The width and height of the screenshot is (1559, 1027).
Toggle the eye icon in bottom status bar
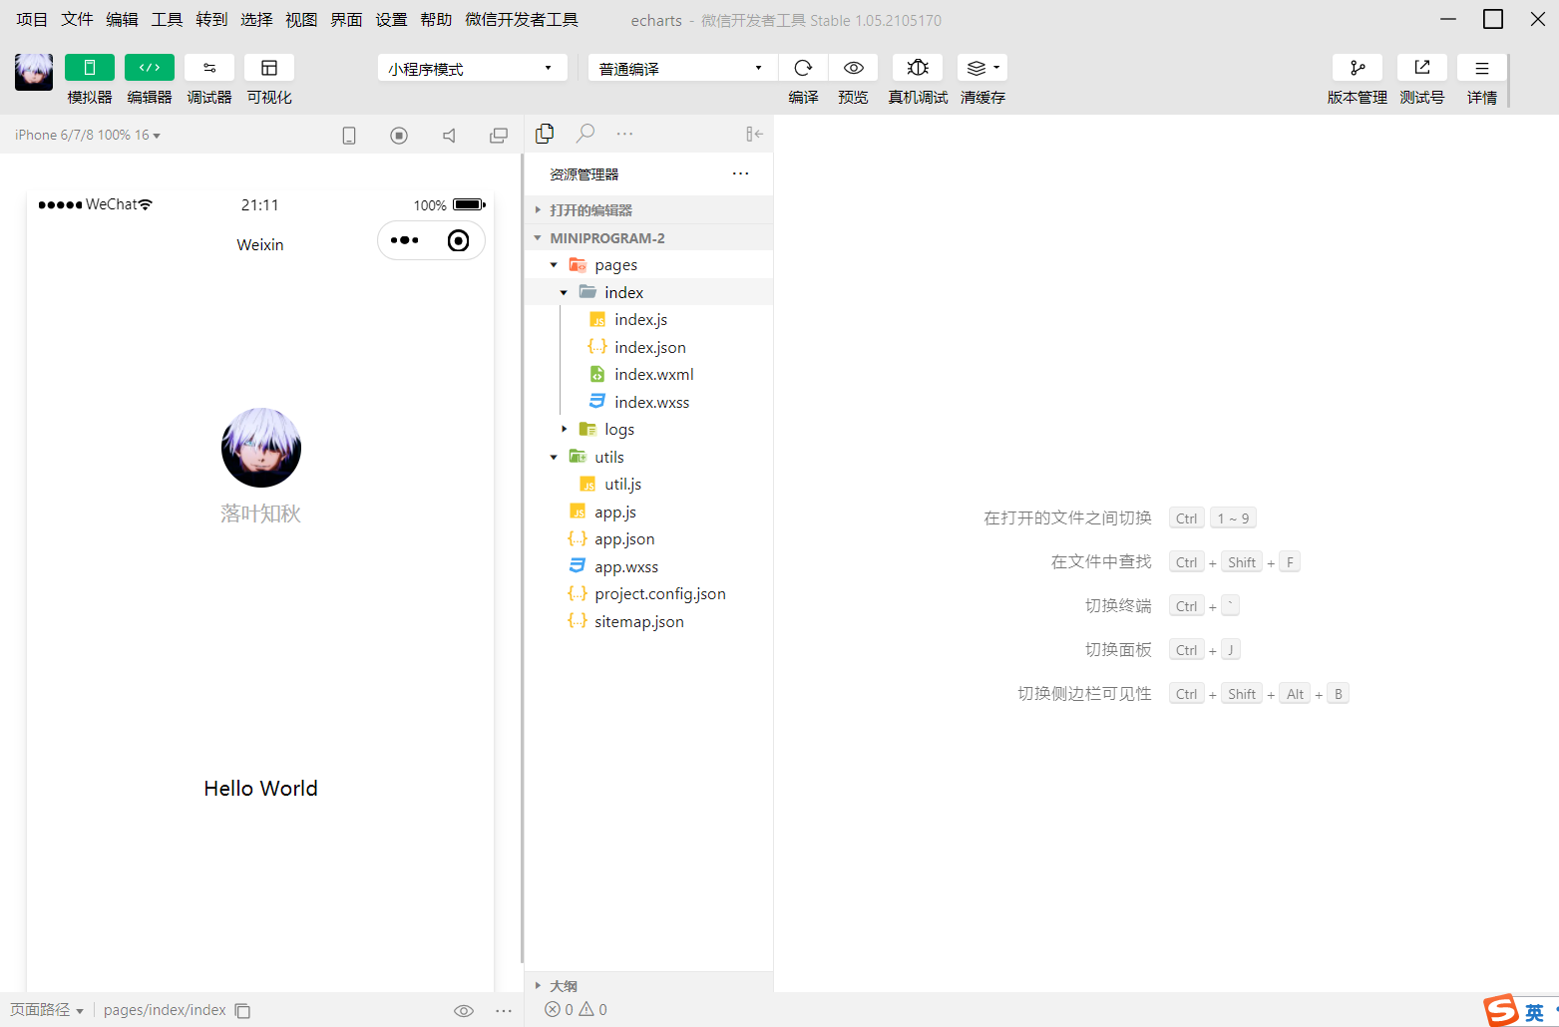[x=464, y=1010]
